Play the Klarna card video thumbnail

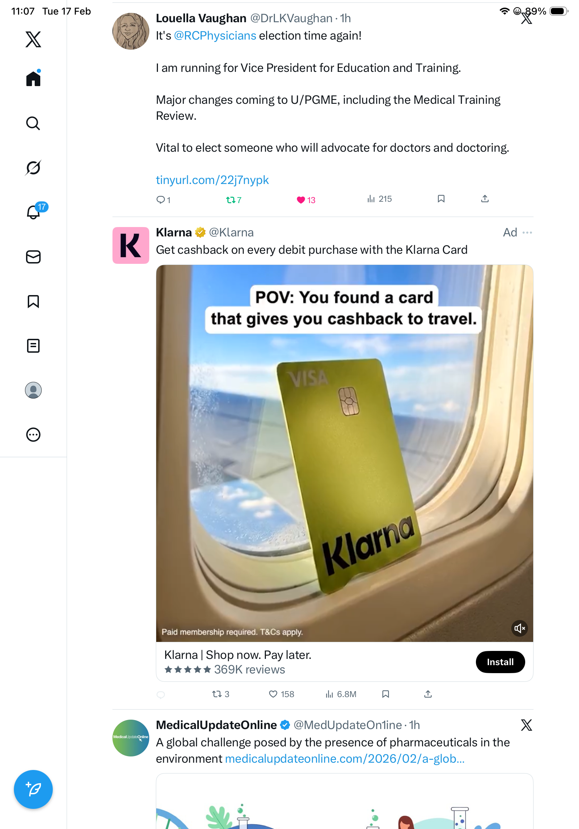point(344,453)
